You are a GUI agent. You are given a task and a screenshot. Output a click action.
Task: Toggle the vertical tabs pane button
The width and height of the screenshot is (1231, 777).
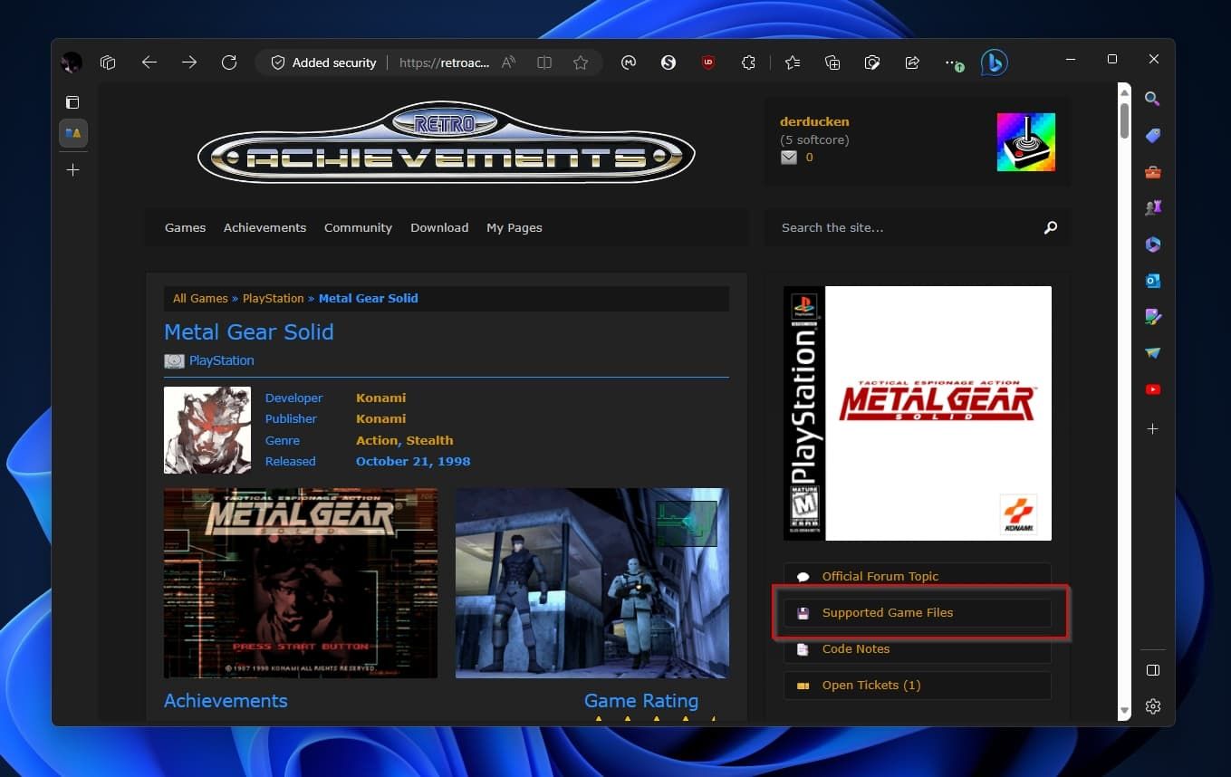[72, 102]
